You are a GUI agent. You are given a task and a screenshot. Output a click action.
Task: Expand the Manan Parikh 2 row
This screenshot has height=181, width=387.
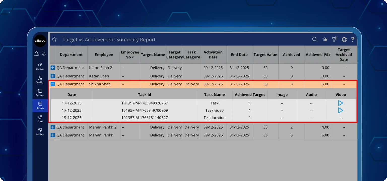click(53, 127)
